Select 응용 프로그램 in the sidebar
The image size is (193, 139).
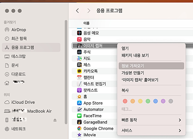pyautogui.click(x=31, y=47)
